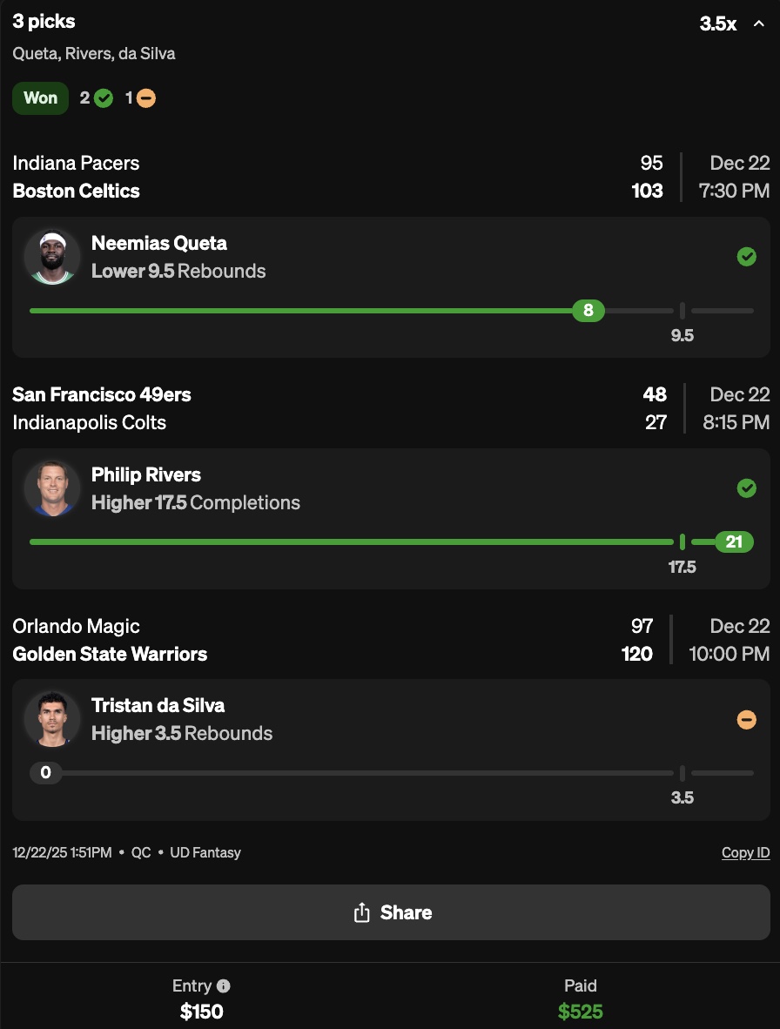780x1029 pixels.
Task: Click the 0 rebounds progress marker
Action: click(45, 773)
